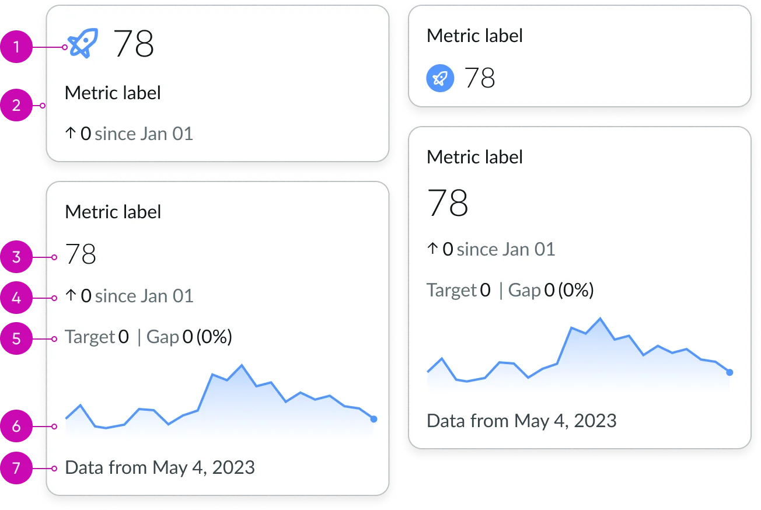The width and height of the screenshot is (761, 510).
Task: Click annotation marker number 7
Action: [16, 468]
